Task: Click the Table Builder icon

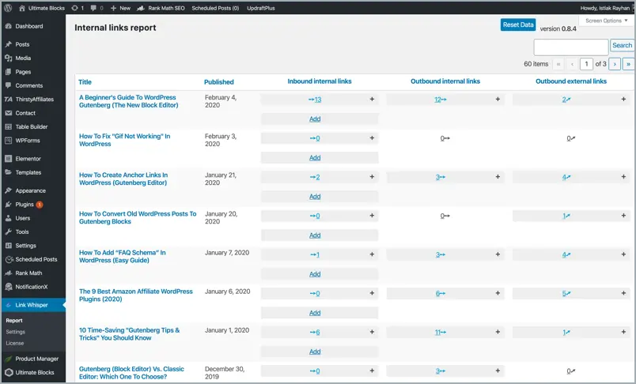Action: click(x=8, y=126)
